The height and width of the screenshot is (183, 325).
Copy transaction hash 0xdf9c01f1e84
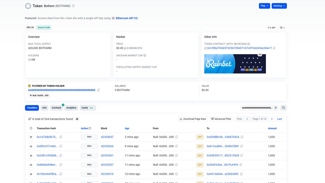point(61,146)
